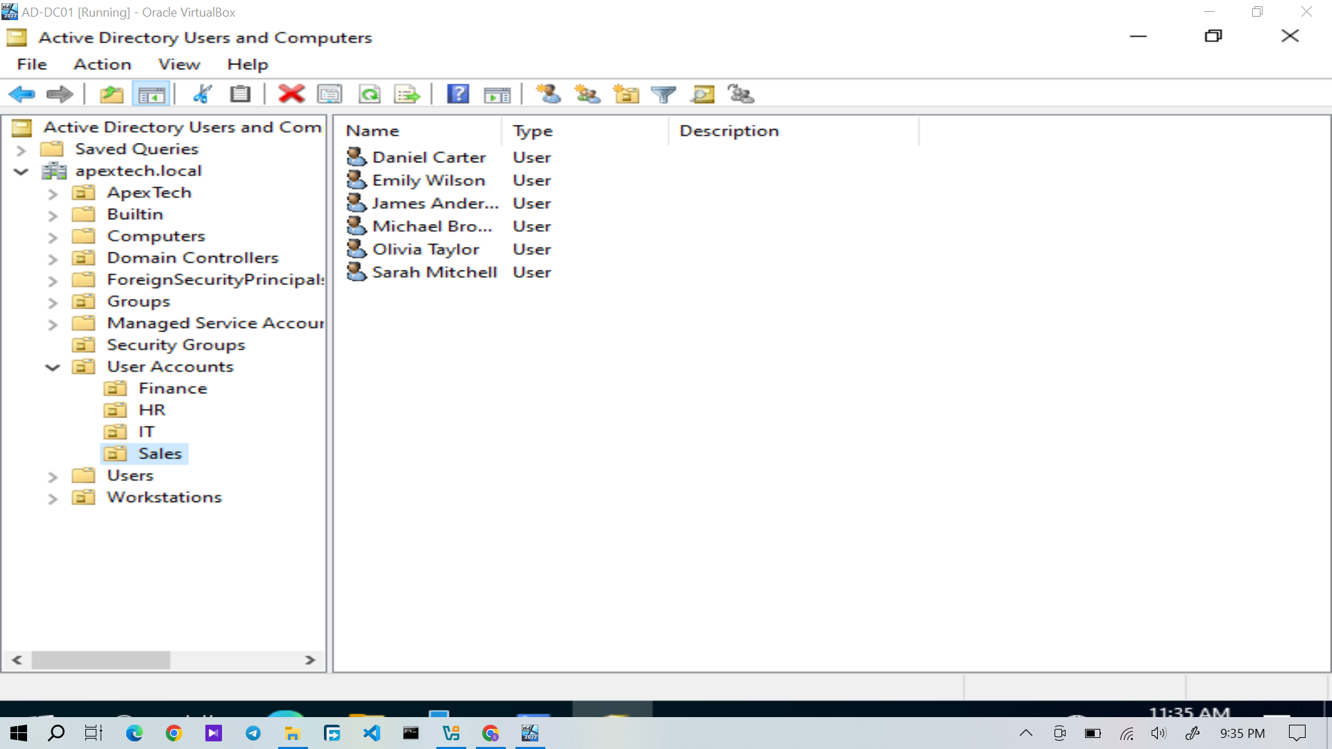The image size is (1332, 749).
Task: Open Properties toolbar icon
Action: coord(330,94)
